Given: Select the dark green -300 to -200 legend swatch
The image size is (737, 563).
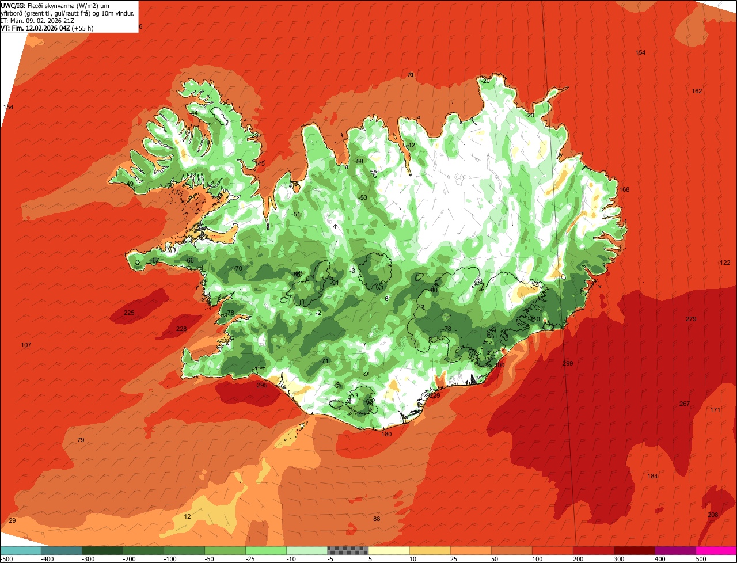Looking at the screenshot, I should coord(102,550).
